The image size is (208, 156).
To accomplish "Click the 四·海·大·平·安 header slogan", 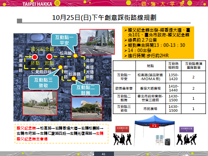I will click(x=162, y=4).
